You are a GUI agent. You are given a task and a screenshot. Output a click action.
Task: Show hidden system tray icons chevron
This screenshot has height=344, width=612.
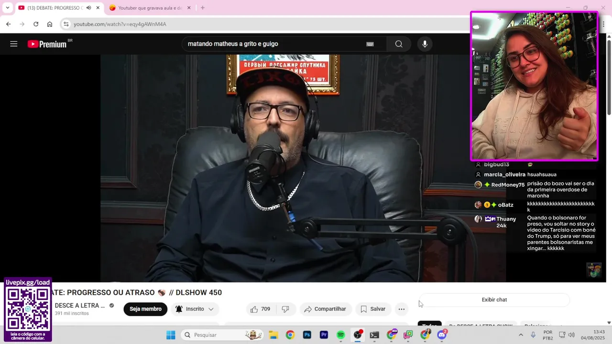coord(521,335)
